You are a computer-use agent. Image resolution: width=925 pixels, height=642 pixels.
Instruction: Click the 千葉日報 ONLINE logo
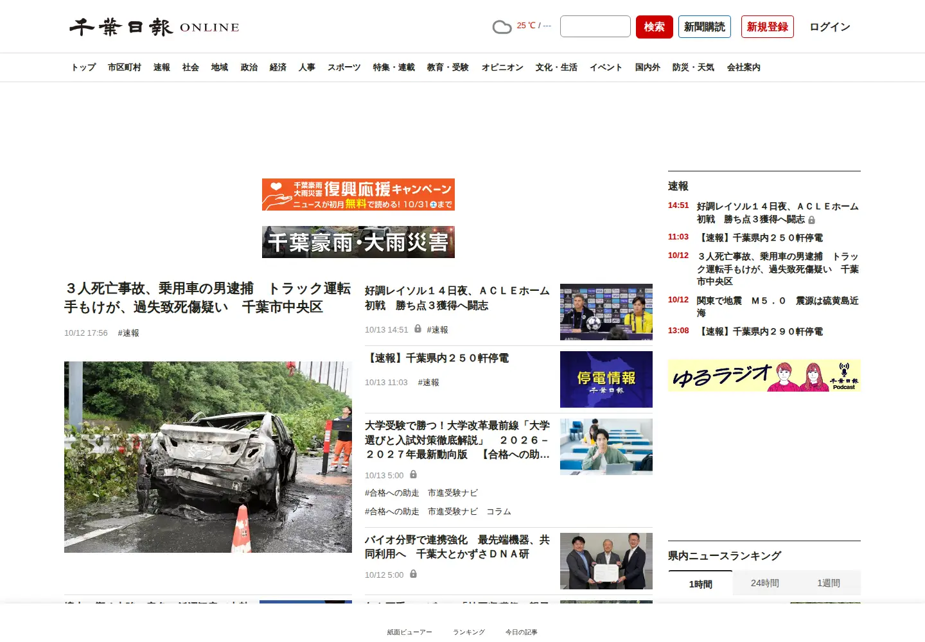154,27
